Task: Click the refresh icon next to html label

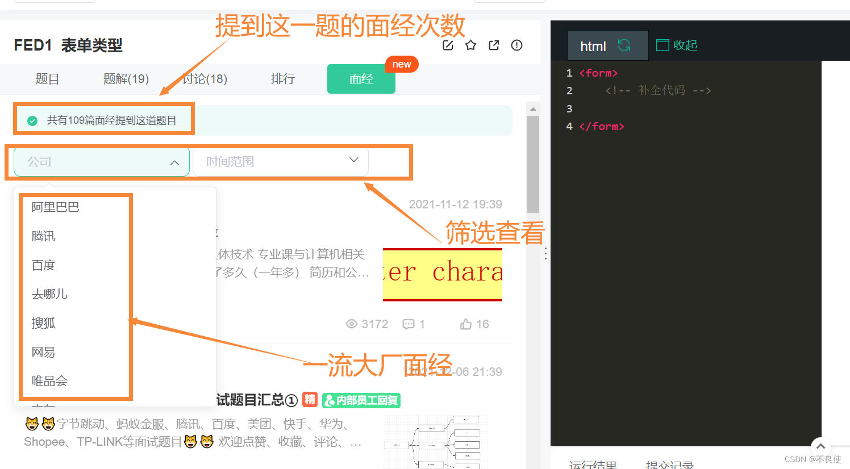Action: click(x=623, y=45)
